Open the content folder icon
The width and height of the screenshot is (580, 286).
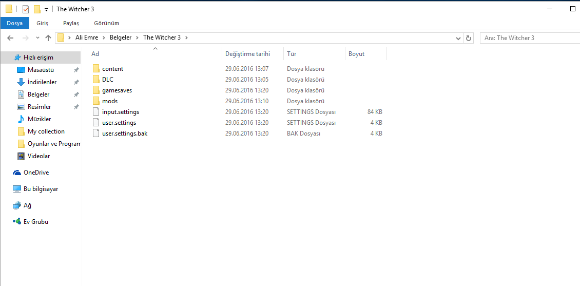pos(96,69)
